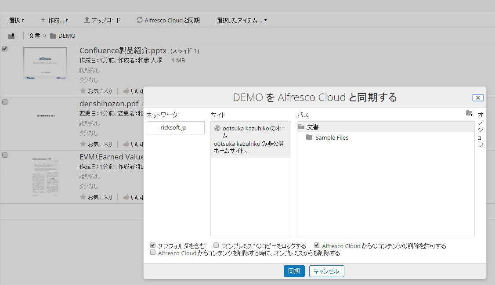Click the like thumb icon for Confluence製品紹介.pptx

126,91
